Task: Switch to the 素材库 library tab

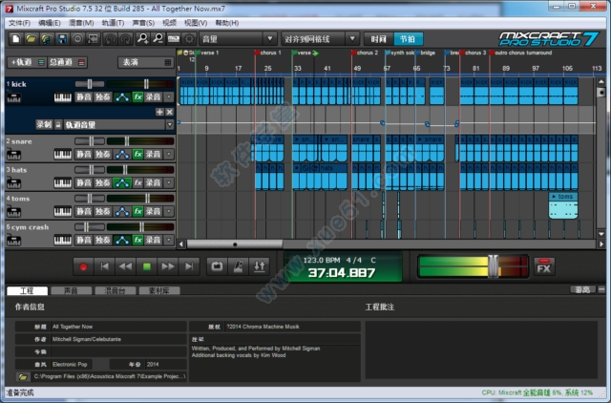Action: (x=159, y=290)
